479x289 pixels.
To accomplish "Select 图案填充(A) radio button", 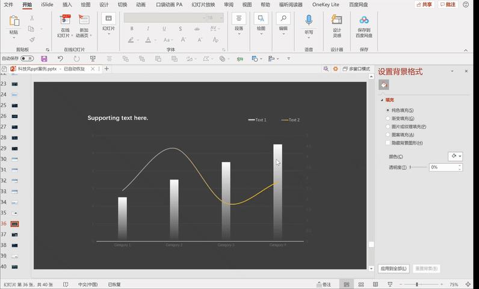I will 388,135.
